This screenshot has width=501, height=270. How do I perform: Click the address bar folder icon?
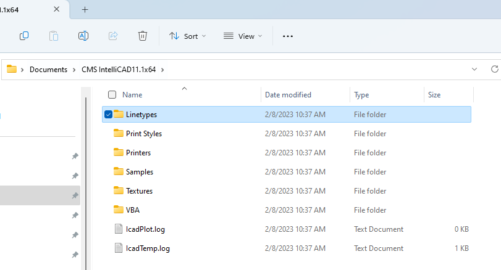point(12,69)
